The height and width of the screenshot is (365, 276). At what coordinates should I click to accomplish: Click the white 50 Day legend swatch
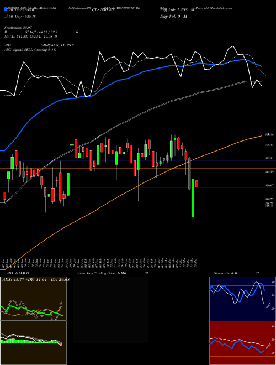pos(6,16)
